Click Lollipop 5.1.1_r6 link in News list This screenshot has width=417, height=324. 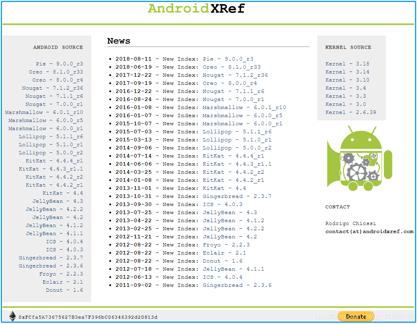(237, 132)
